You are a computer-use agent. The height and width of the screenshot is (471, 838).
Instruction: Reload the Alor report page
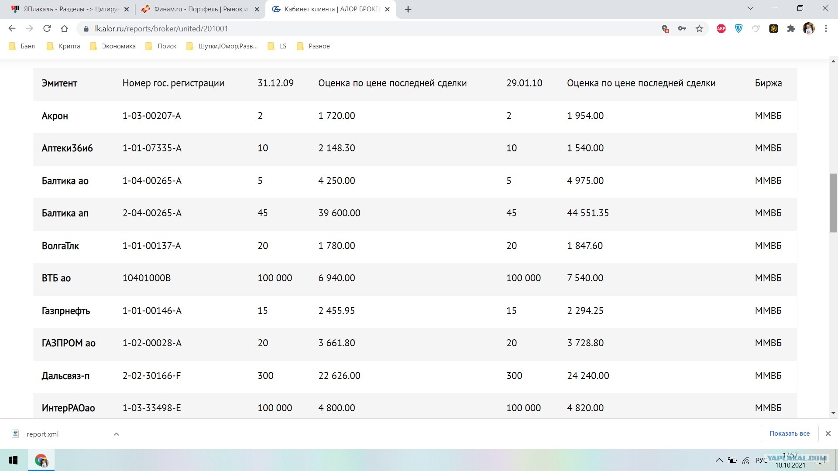click(x=47, y=29)
